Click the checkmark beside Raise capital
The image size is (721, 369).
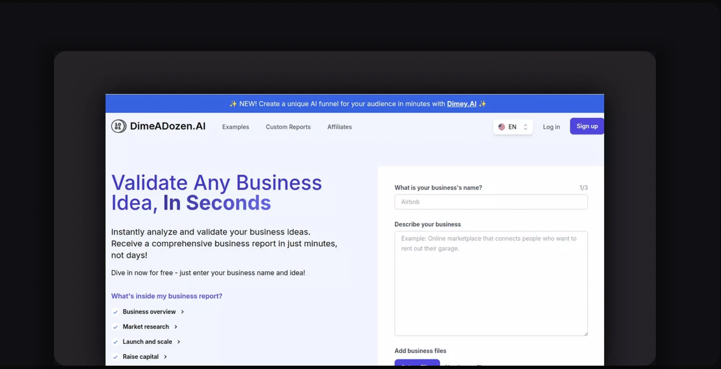click(115, 357)
